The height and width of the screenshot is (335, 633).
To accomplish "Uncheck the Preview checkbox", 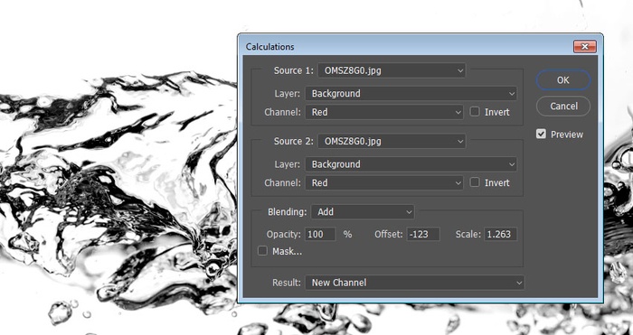I will pos(541,134).
